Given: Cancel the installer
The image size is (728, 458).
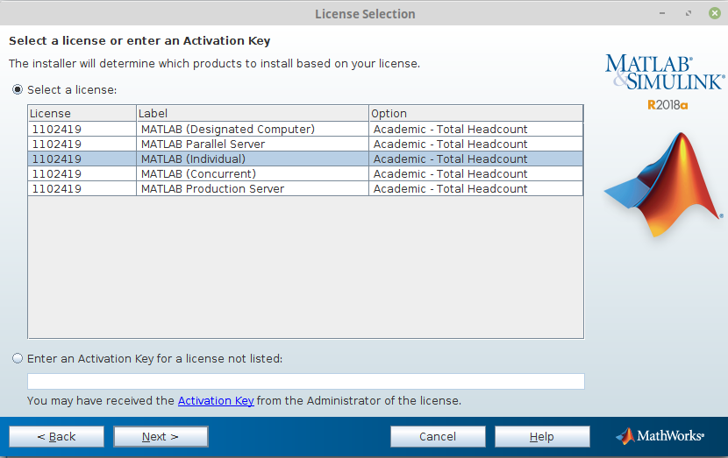Looking at the screenshot, I should (x=438, y=437).
